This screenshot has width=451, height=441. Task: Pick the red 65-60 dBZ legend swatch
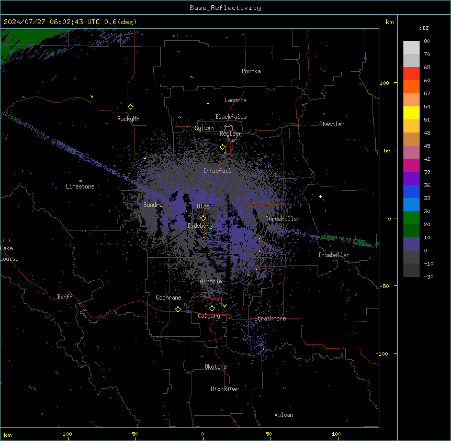pos(411,74)
